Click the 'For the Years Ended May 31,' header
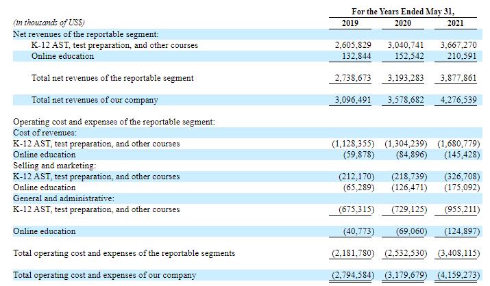Image resolution: width=490 pixels, height=286 pixels. pos(403,12)
